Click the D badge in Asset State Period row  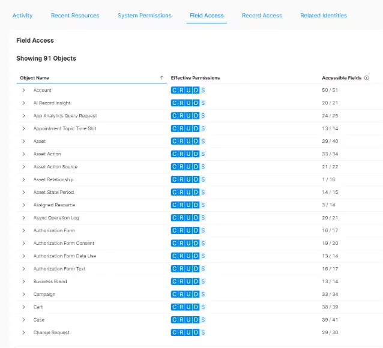pyautogui.click(x=196, y=192)
